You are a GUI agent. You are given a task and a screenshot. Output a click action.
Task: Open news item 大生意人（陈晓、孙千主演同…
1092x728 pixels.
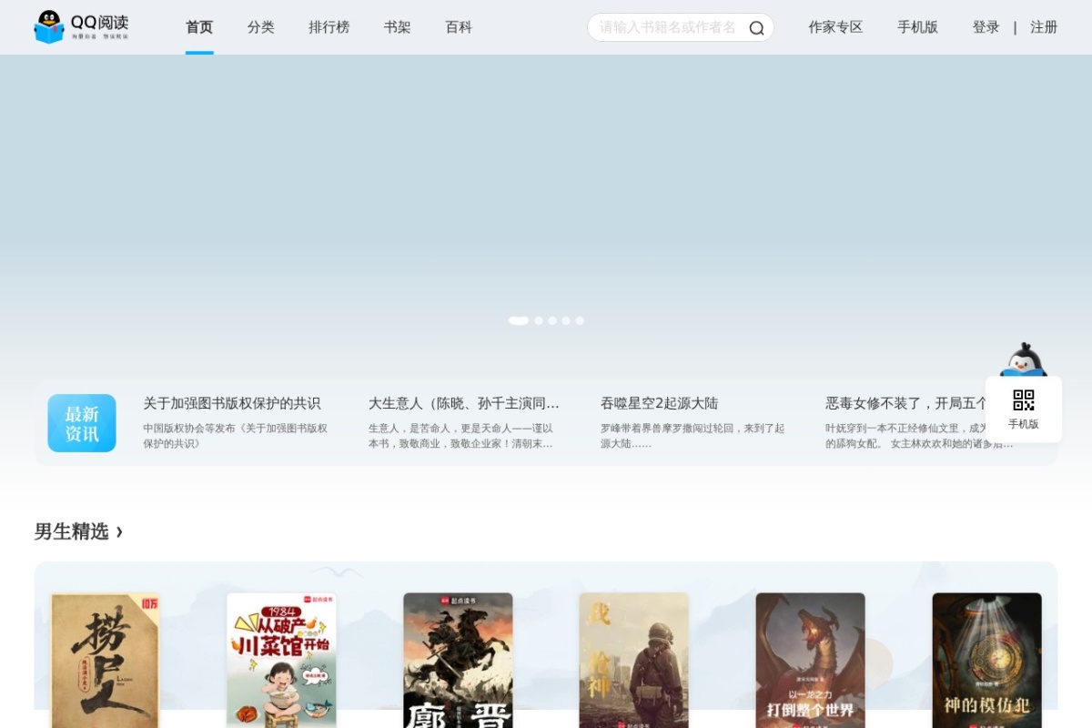tap(464, 403)
